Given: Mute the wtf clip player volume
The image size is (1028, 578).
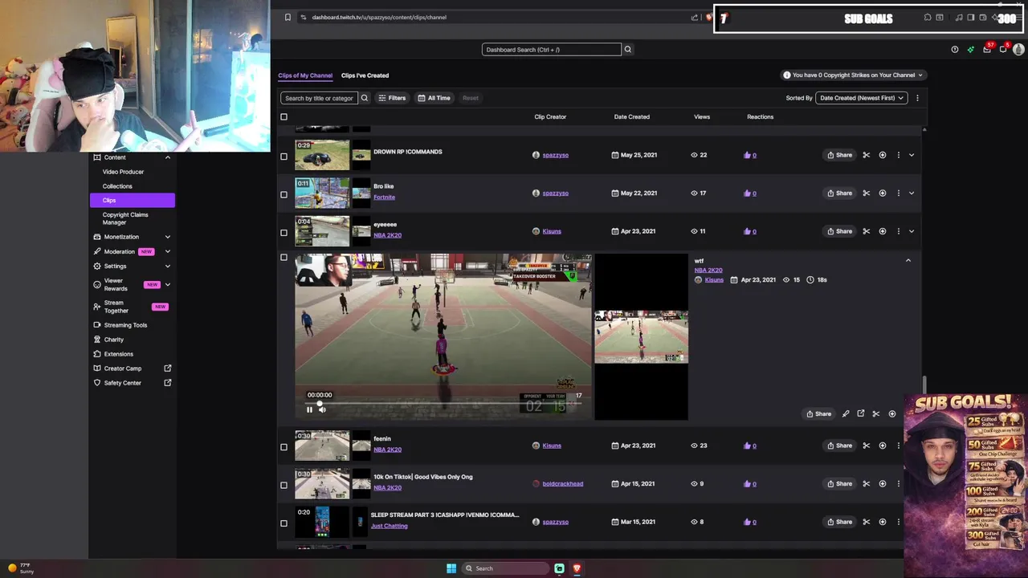Looking at the screenshot, I should [x=322, y=409].
